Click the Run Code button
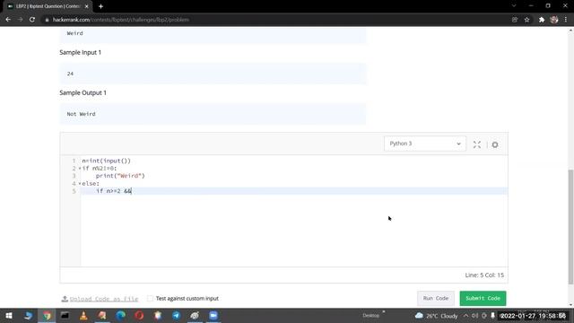This screenshot has width=574, height=323. click(436, 298)
